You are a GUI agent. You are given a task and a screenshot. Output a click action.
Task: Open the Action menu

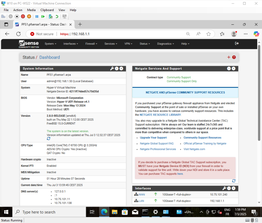pyautogui.click(x=18, y=10)
